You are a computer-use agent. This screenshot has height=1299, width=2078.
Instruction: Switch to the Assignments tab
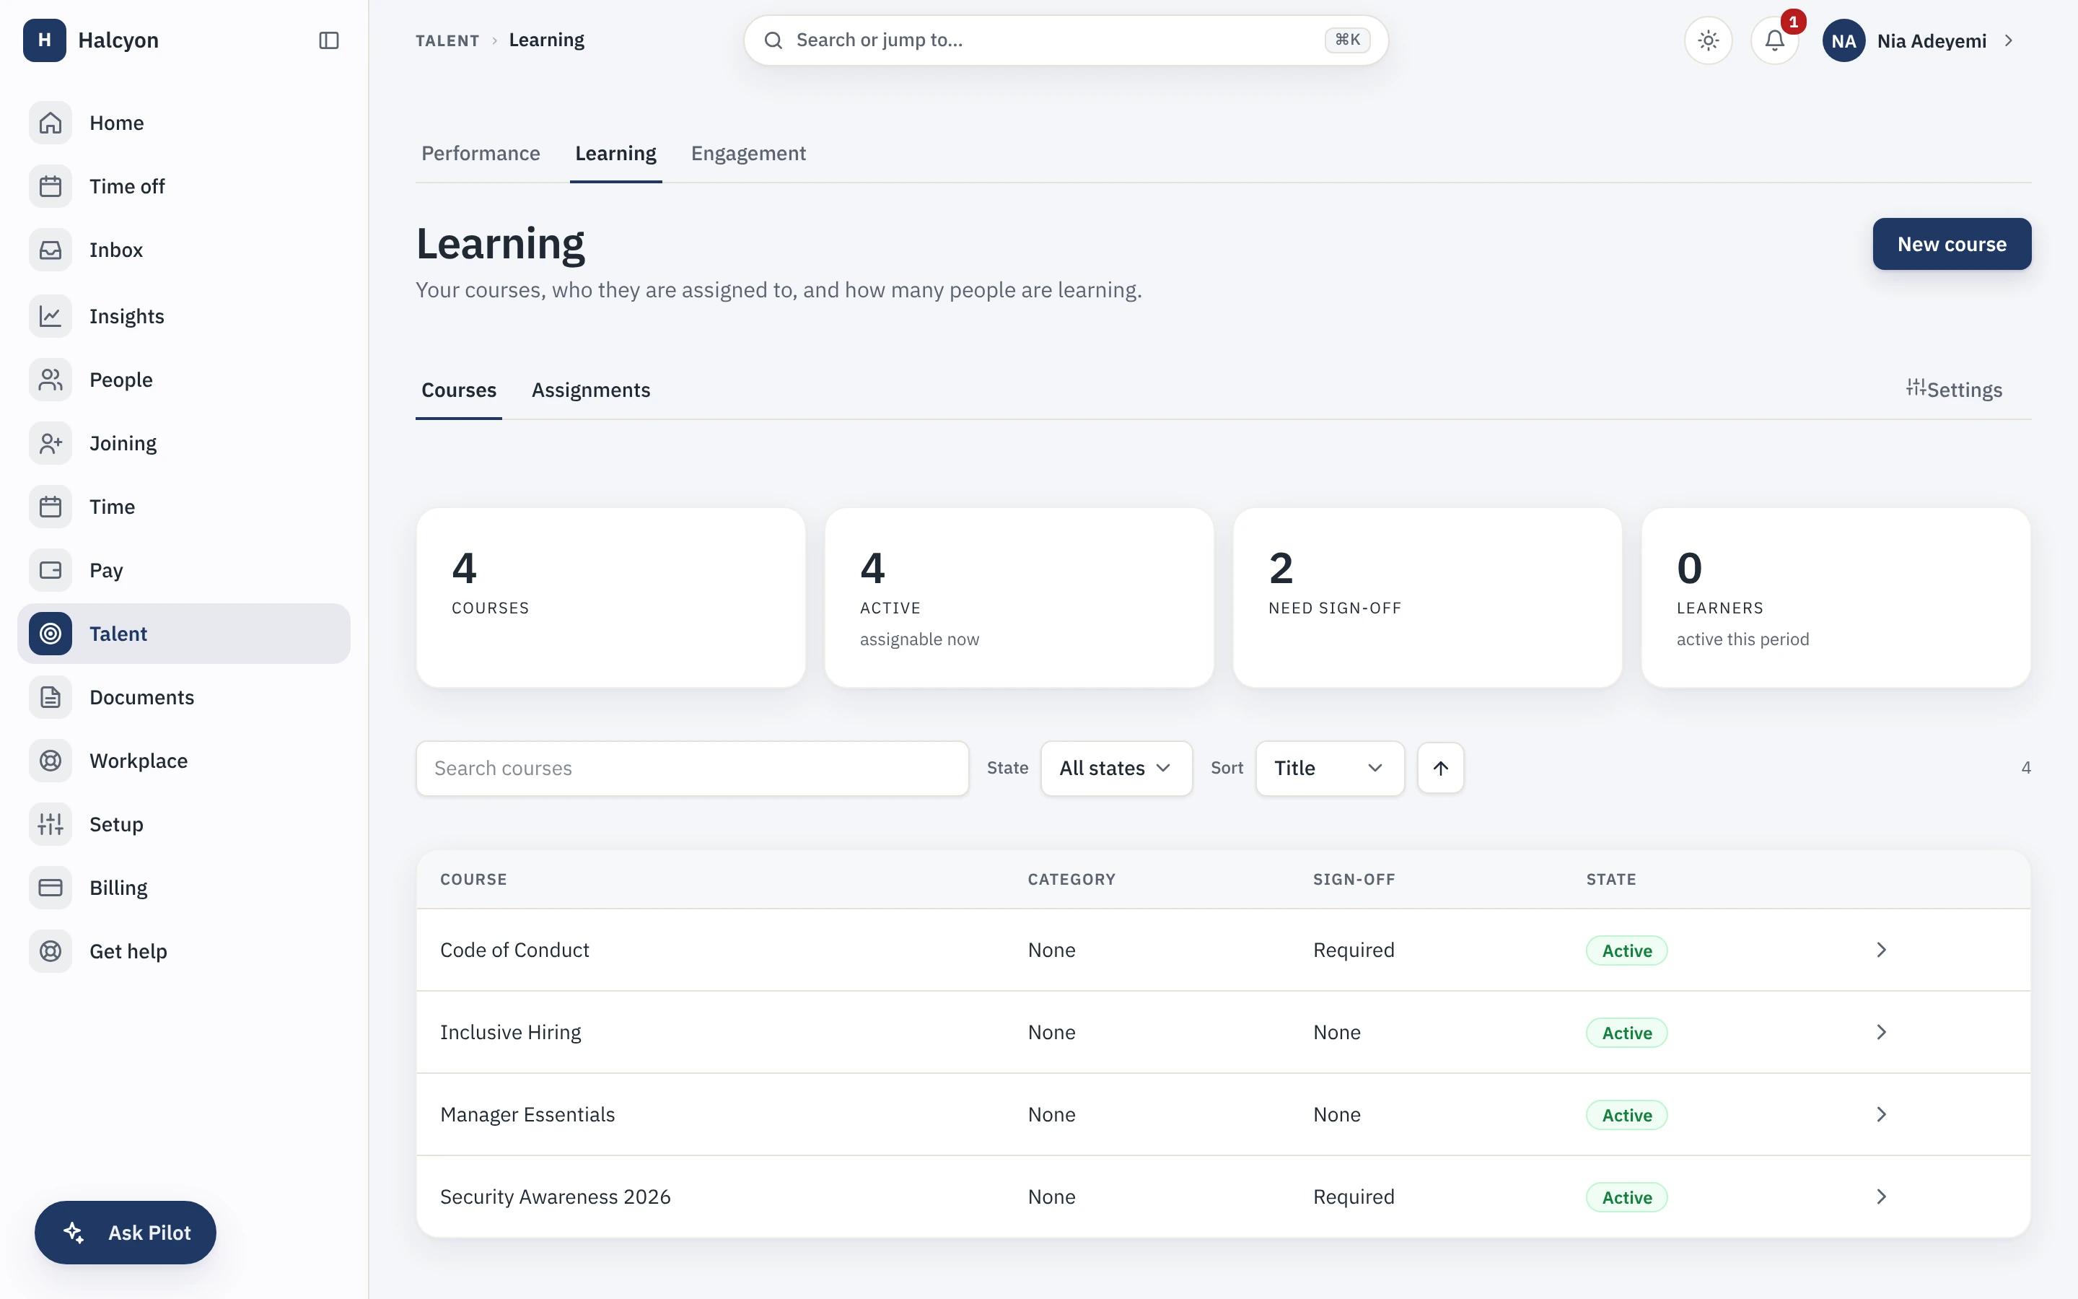coord(591,391)
